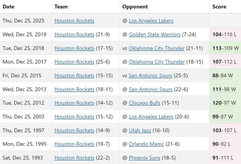The height and width of the screenshot is (164, 241).
Task: Click the Opponent column header
Action: [x=135, y=7]
